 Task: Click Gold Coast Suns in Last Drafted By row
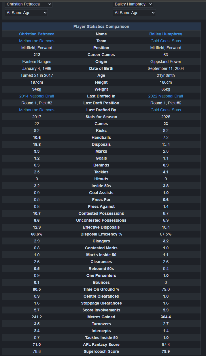tap(166, 110)
